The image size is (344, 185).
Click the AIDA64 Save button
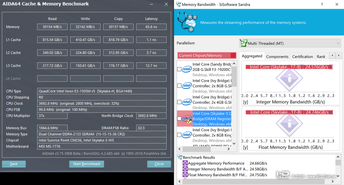[x=14, y=164]
